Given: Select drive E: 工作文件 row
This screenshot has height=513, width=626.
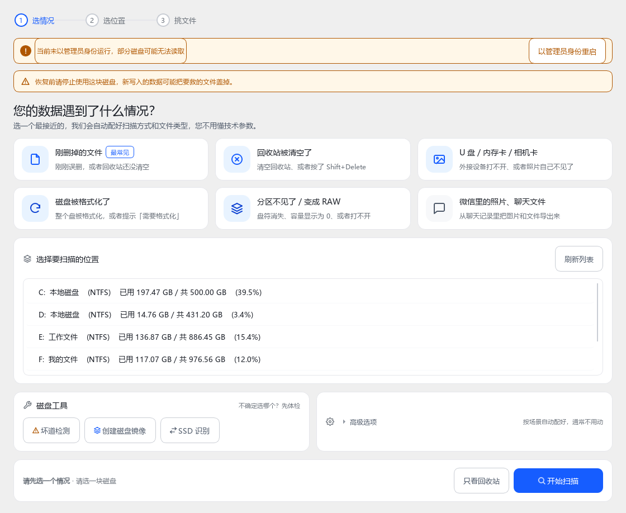Looking at the screenshot, I should [310, 337].
